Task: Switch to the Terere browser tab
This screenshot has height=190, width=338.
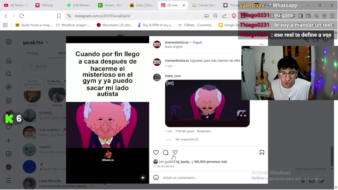Action: [16, 5]
